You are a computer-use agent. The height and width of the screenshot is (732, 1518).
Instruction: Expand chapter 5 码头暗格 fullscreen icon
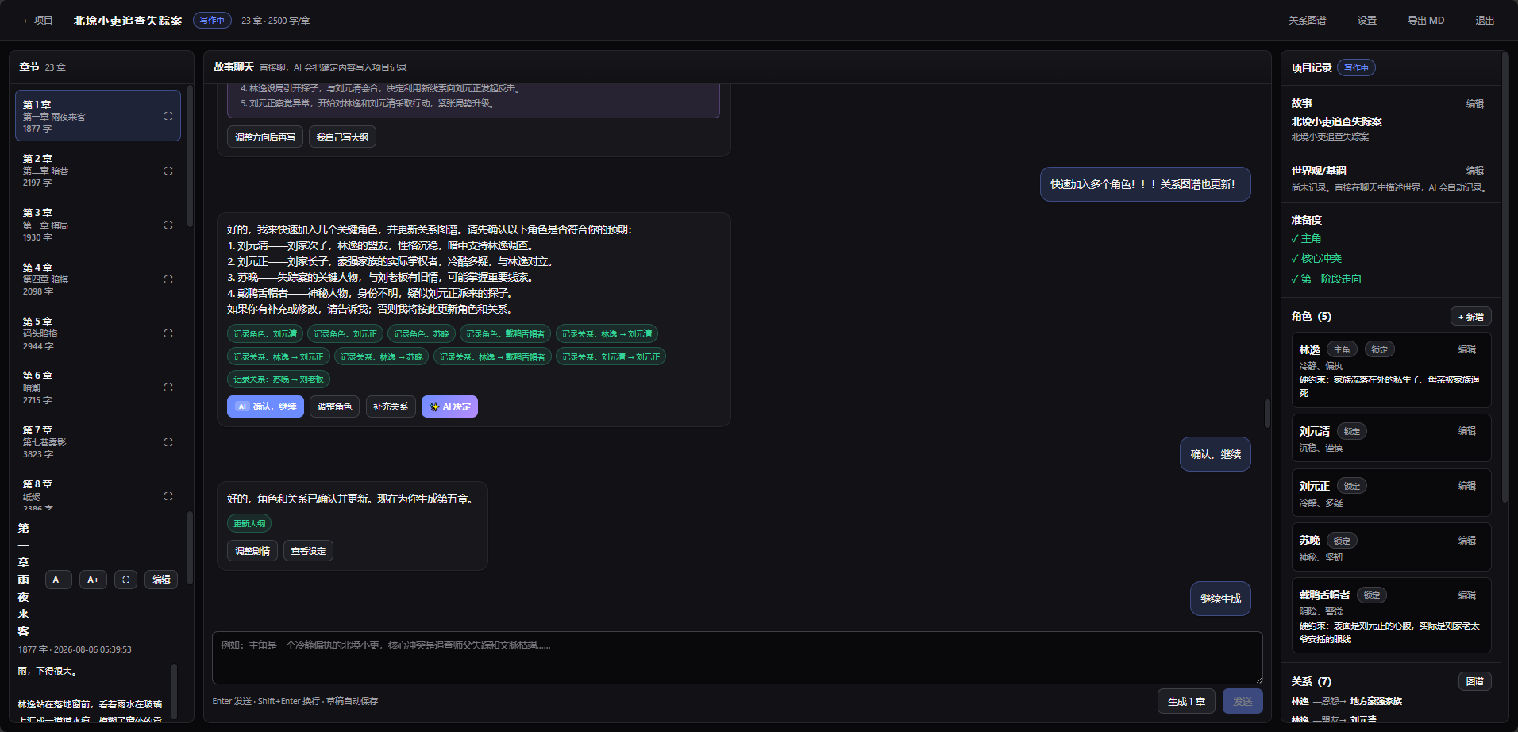tap(168, 333)
